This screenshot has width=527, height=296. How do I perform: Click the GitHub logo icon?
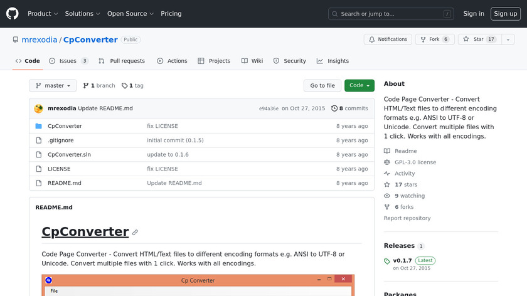coord(13,14)
